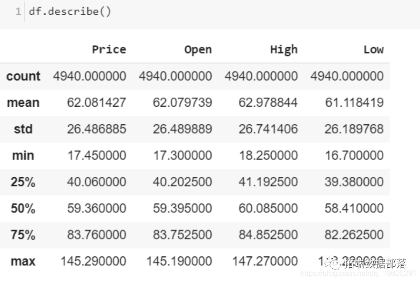This screenshot has width=420, height=282.
Task: Select the 50% row label
Action: click(x=23, y=208)
